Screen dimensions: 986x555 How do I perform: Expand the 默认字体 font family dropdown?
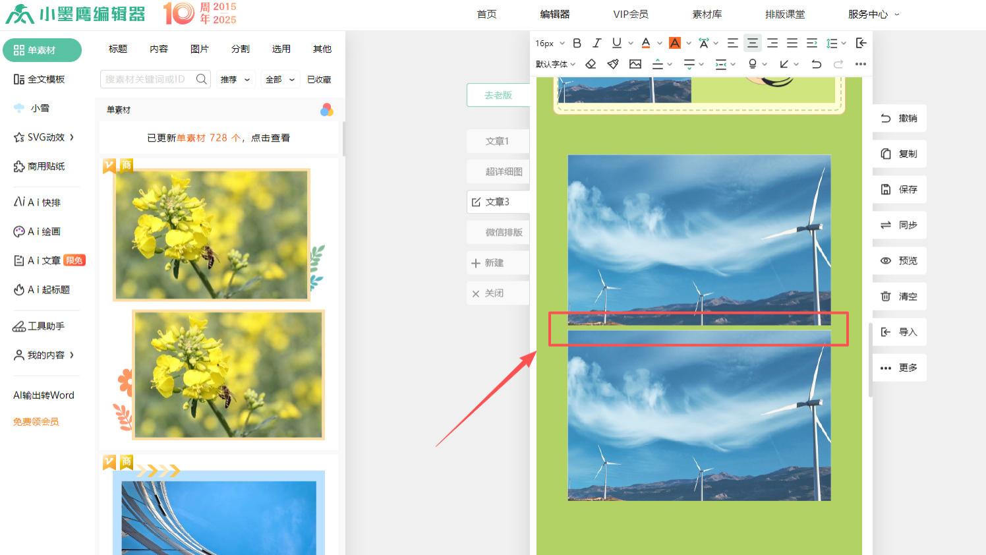pyautogui.click(x=555, y=64)
